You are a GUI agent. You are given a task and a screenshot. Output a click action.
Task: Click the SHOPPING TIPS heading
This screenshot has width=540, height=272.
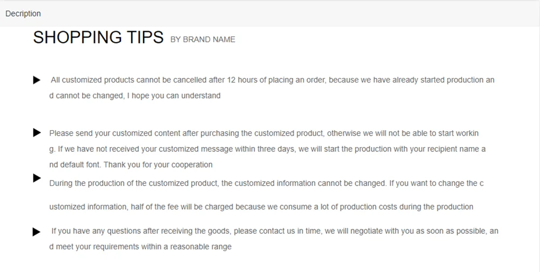(x=98, y=37)
